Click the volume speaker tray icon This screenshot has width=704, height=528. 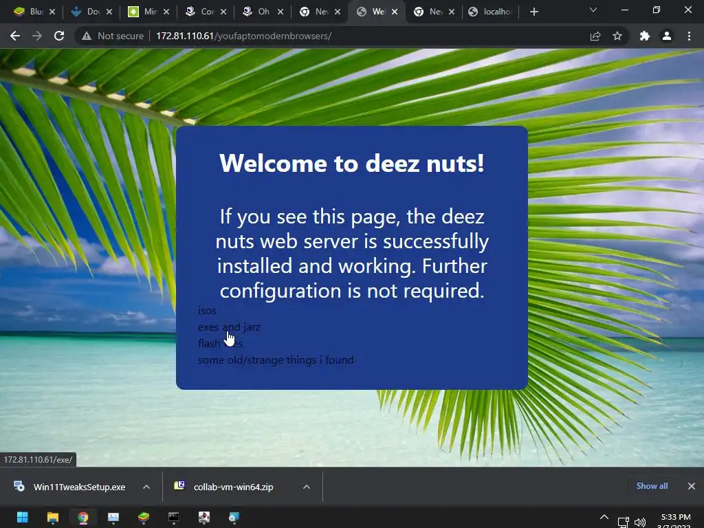click(x=640, y=522)
